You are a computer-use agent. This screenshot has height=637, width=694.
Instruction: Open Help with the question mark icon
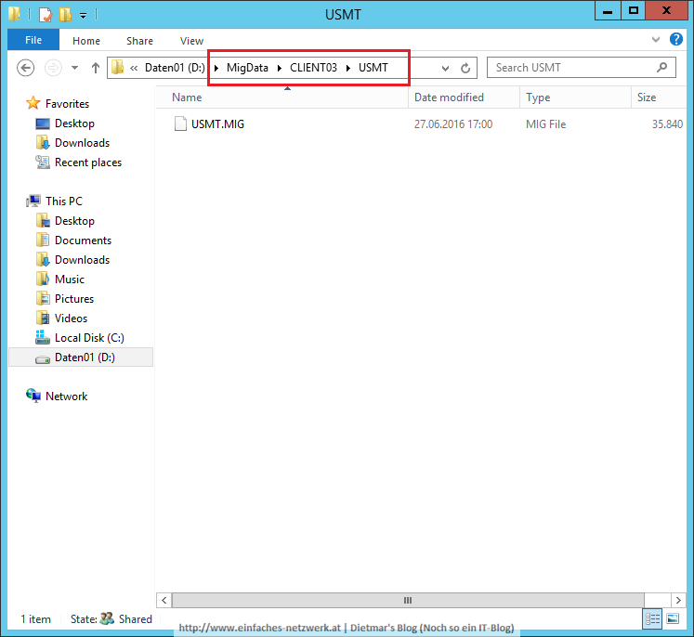click(x=675, y=39)
